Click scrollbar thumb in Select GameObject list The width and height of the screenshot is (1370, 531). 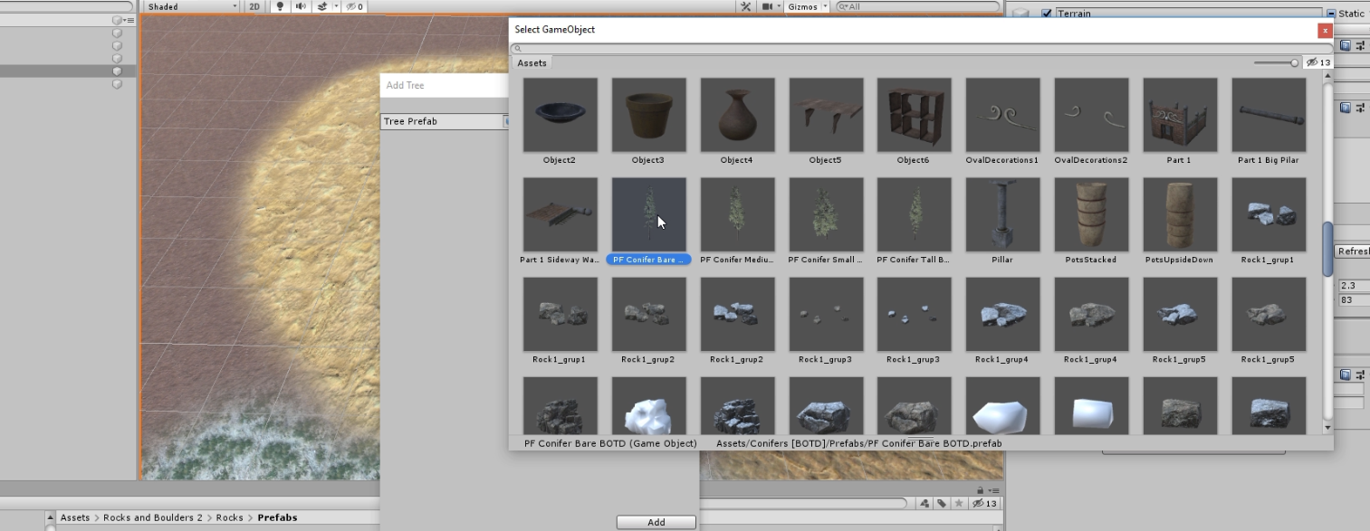tap(1328, 249)
